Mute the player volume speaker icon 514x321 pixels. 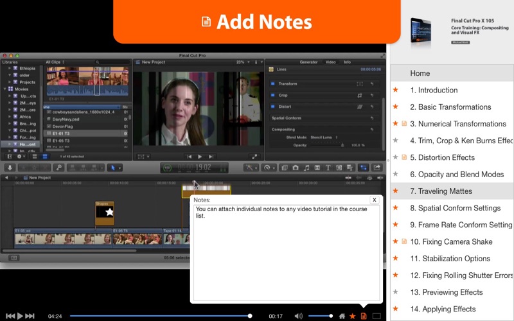click(298, 316)
